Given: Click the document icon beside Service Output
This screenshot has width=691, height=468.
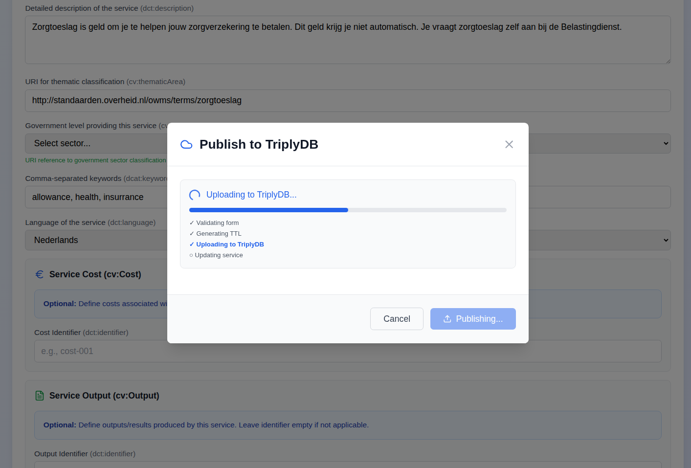Looking at the screenshot, I should pos(40,395).
